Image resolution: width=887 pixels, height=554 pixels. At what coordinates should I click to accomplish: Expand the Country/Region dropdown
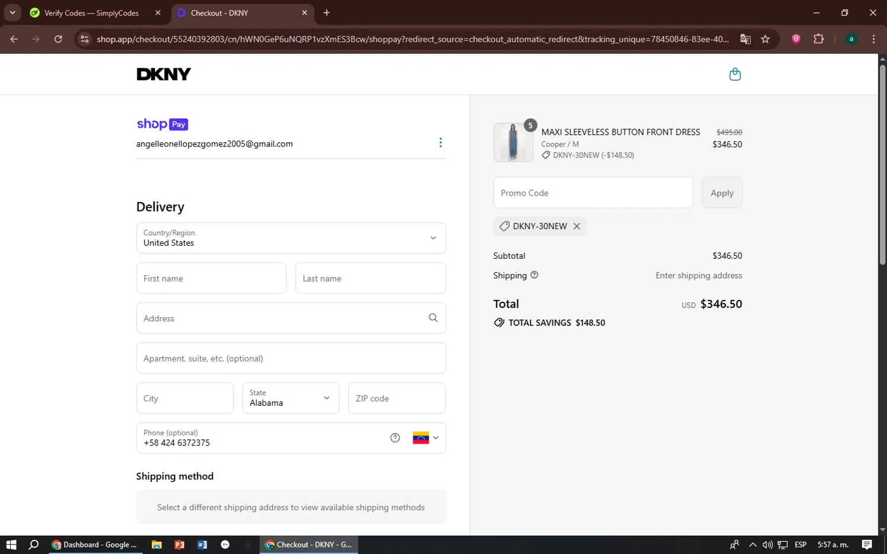[291, 238]
